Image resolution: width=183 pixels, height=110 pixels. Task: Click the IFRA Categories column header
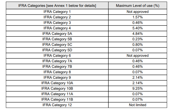[57, 6]
